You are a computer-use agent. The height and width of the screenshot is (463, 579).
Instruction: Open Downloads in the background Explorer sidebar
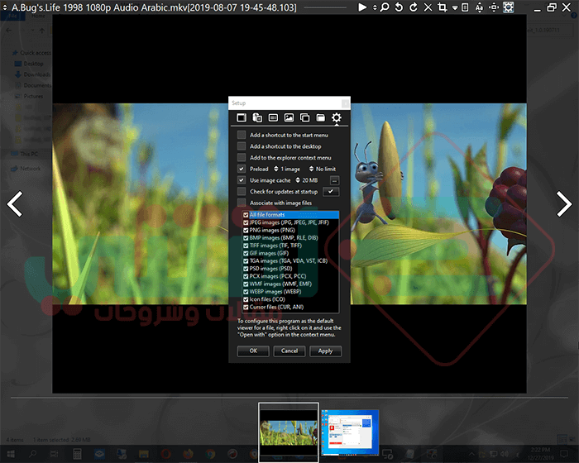click(x=32, y=74)
